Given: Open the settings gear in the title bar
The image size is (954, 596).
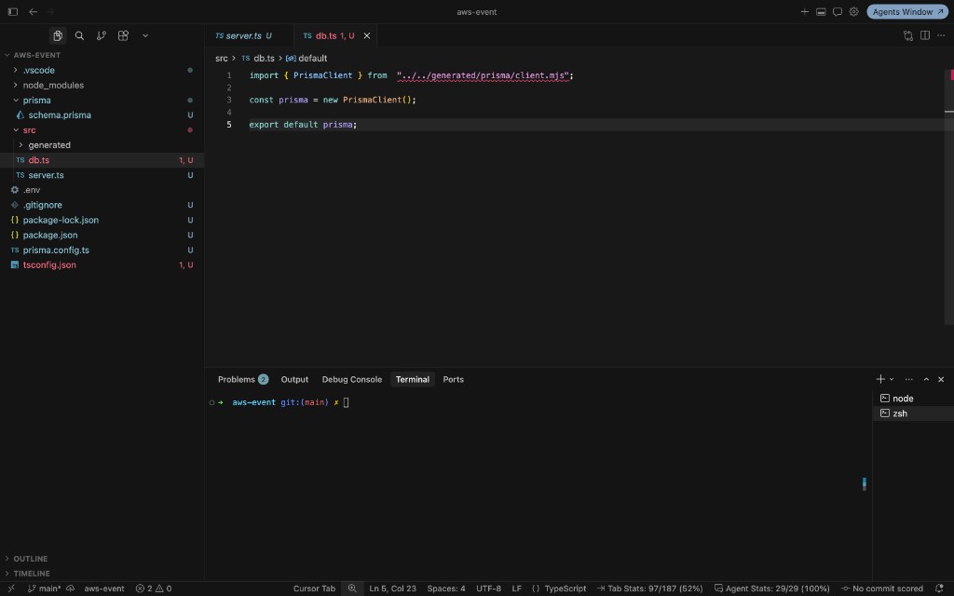Looking at the screenshot, I should coord(853,11).
